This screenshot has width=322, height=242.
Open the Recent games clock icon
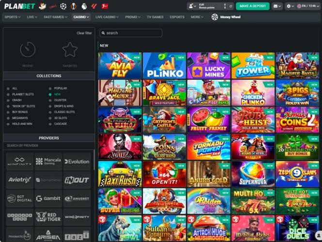pos(28,49)
